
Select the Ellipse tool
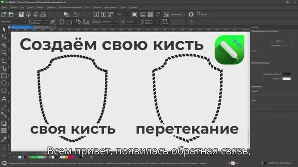[x=4, y=83]
